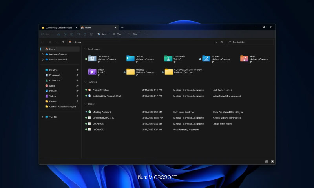The image size is (314, 188).
Task: Switch to details view in status bar
Action: [267, 162]
